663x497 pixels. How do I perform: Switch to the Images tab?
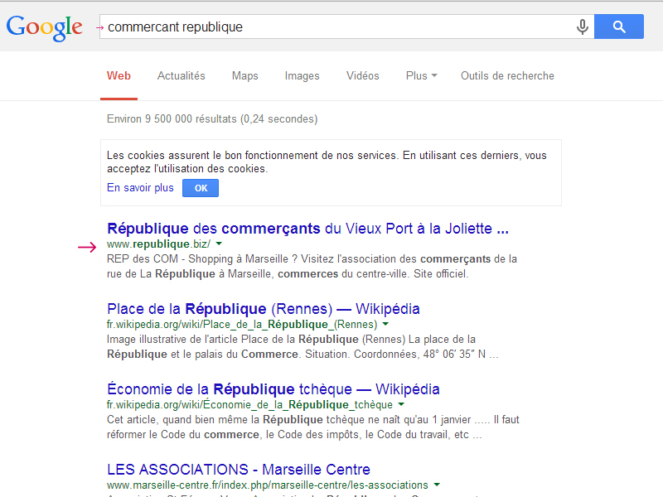tap(302, 75)
